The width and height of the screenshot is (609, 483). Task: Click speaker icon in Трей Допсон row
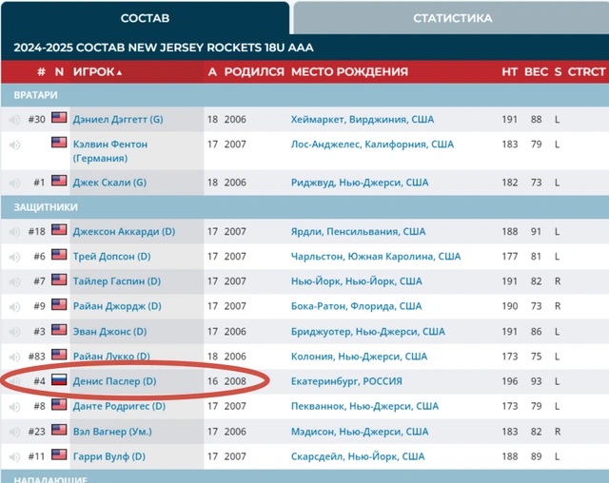[x=14, y=256]
